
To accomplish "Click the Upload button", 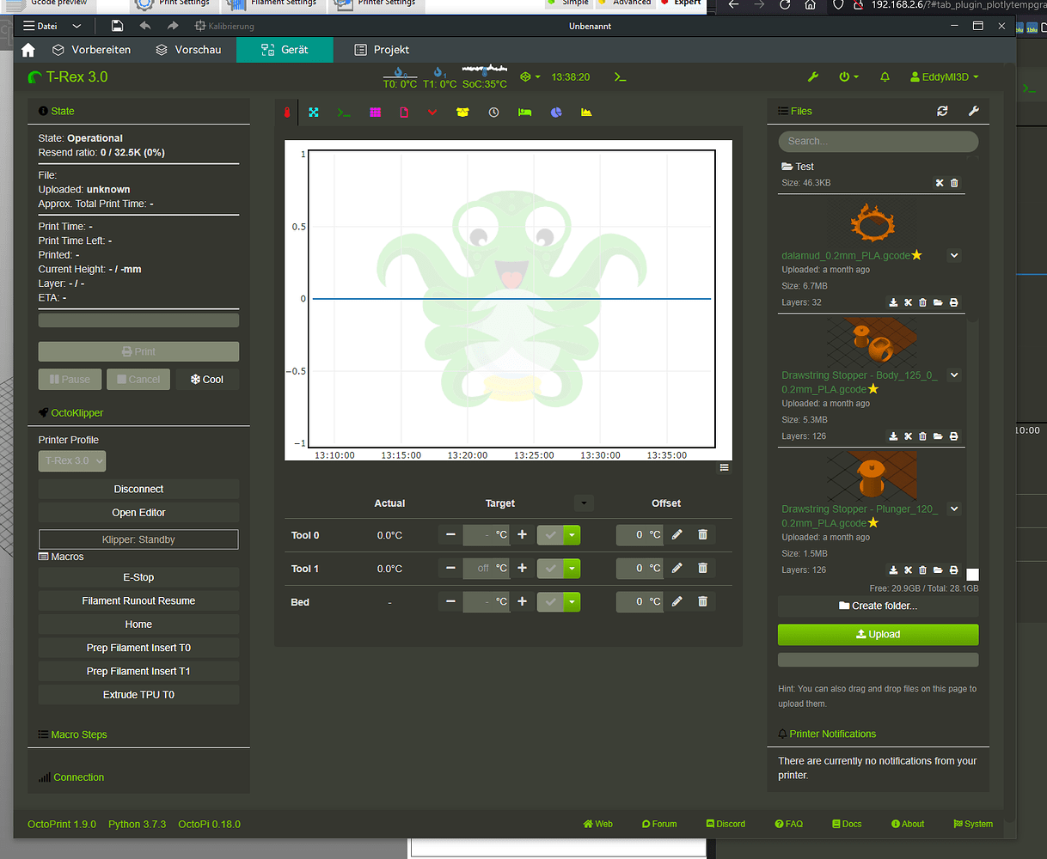I will [878, 634].
